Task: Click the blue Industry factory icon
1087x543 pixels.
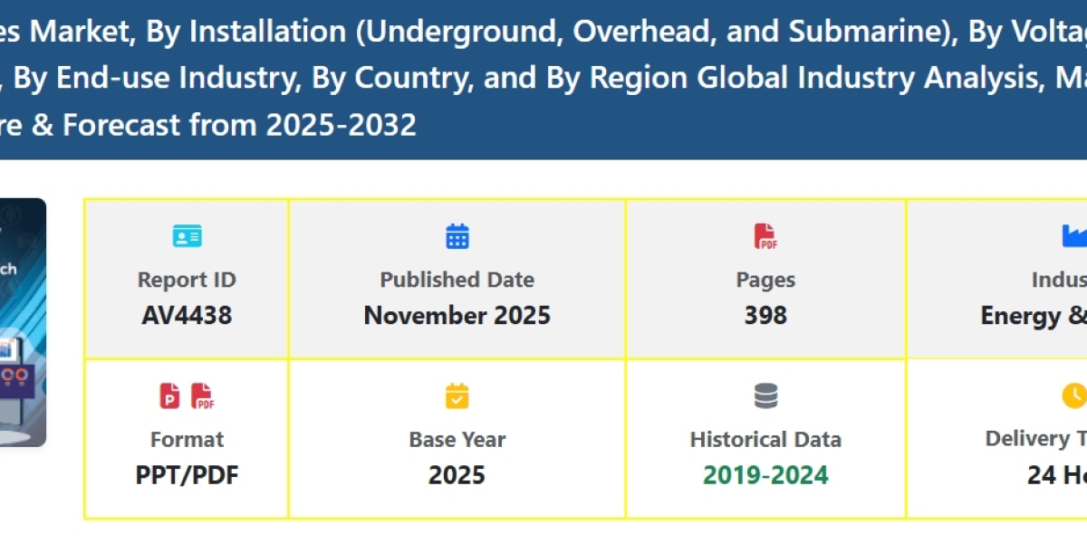Action: pyautogui.click(x=1074, y=235)
